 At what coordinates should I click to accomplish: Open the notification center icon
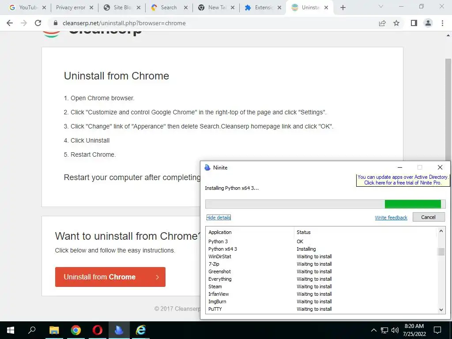(x=437, y=330)
